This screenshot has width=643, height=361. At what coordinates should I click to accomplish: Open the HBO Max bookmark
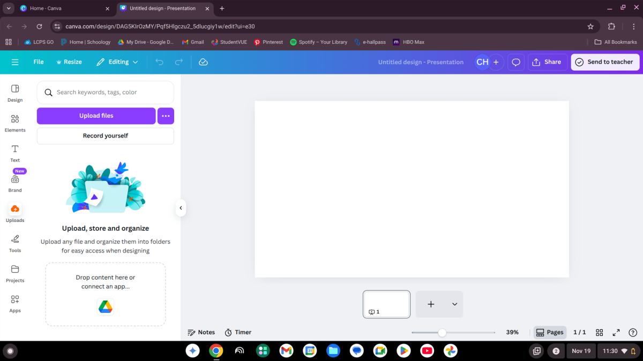(x=408, y=42)
